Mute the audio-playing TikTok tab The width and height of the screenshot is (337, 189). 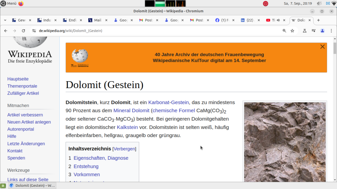click(x=278, y=20)
